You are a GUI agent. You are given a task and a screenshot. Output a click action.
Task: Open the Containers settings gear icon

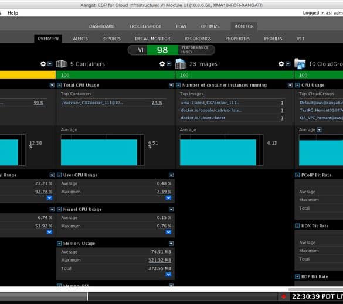tap(162, 64)
